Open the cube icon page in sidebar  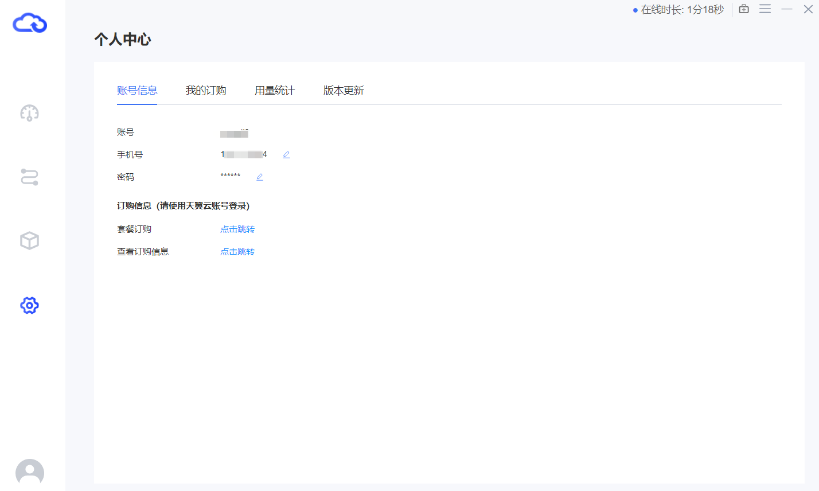29,241
